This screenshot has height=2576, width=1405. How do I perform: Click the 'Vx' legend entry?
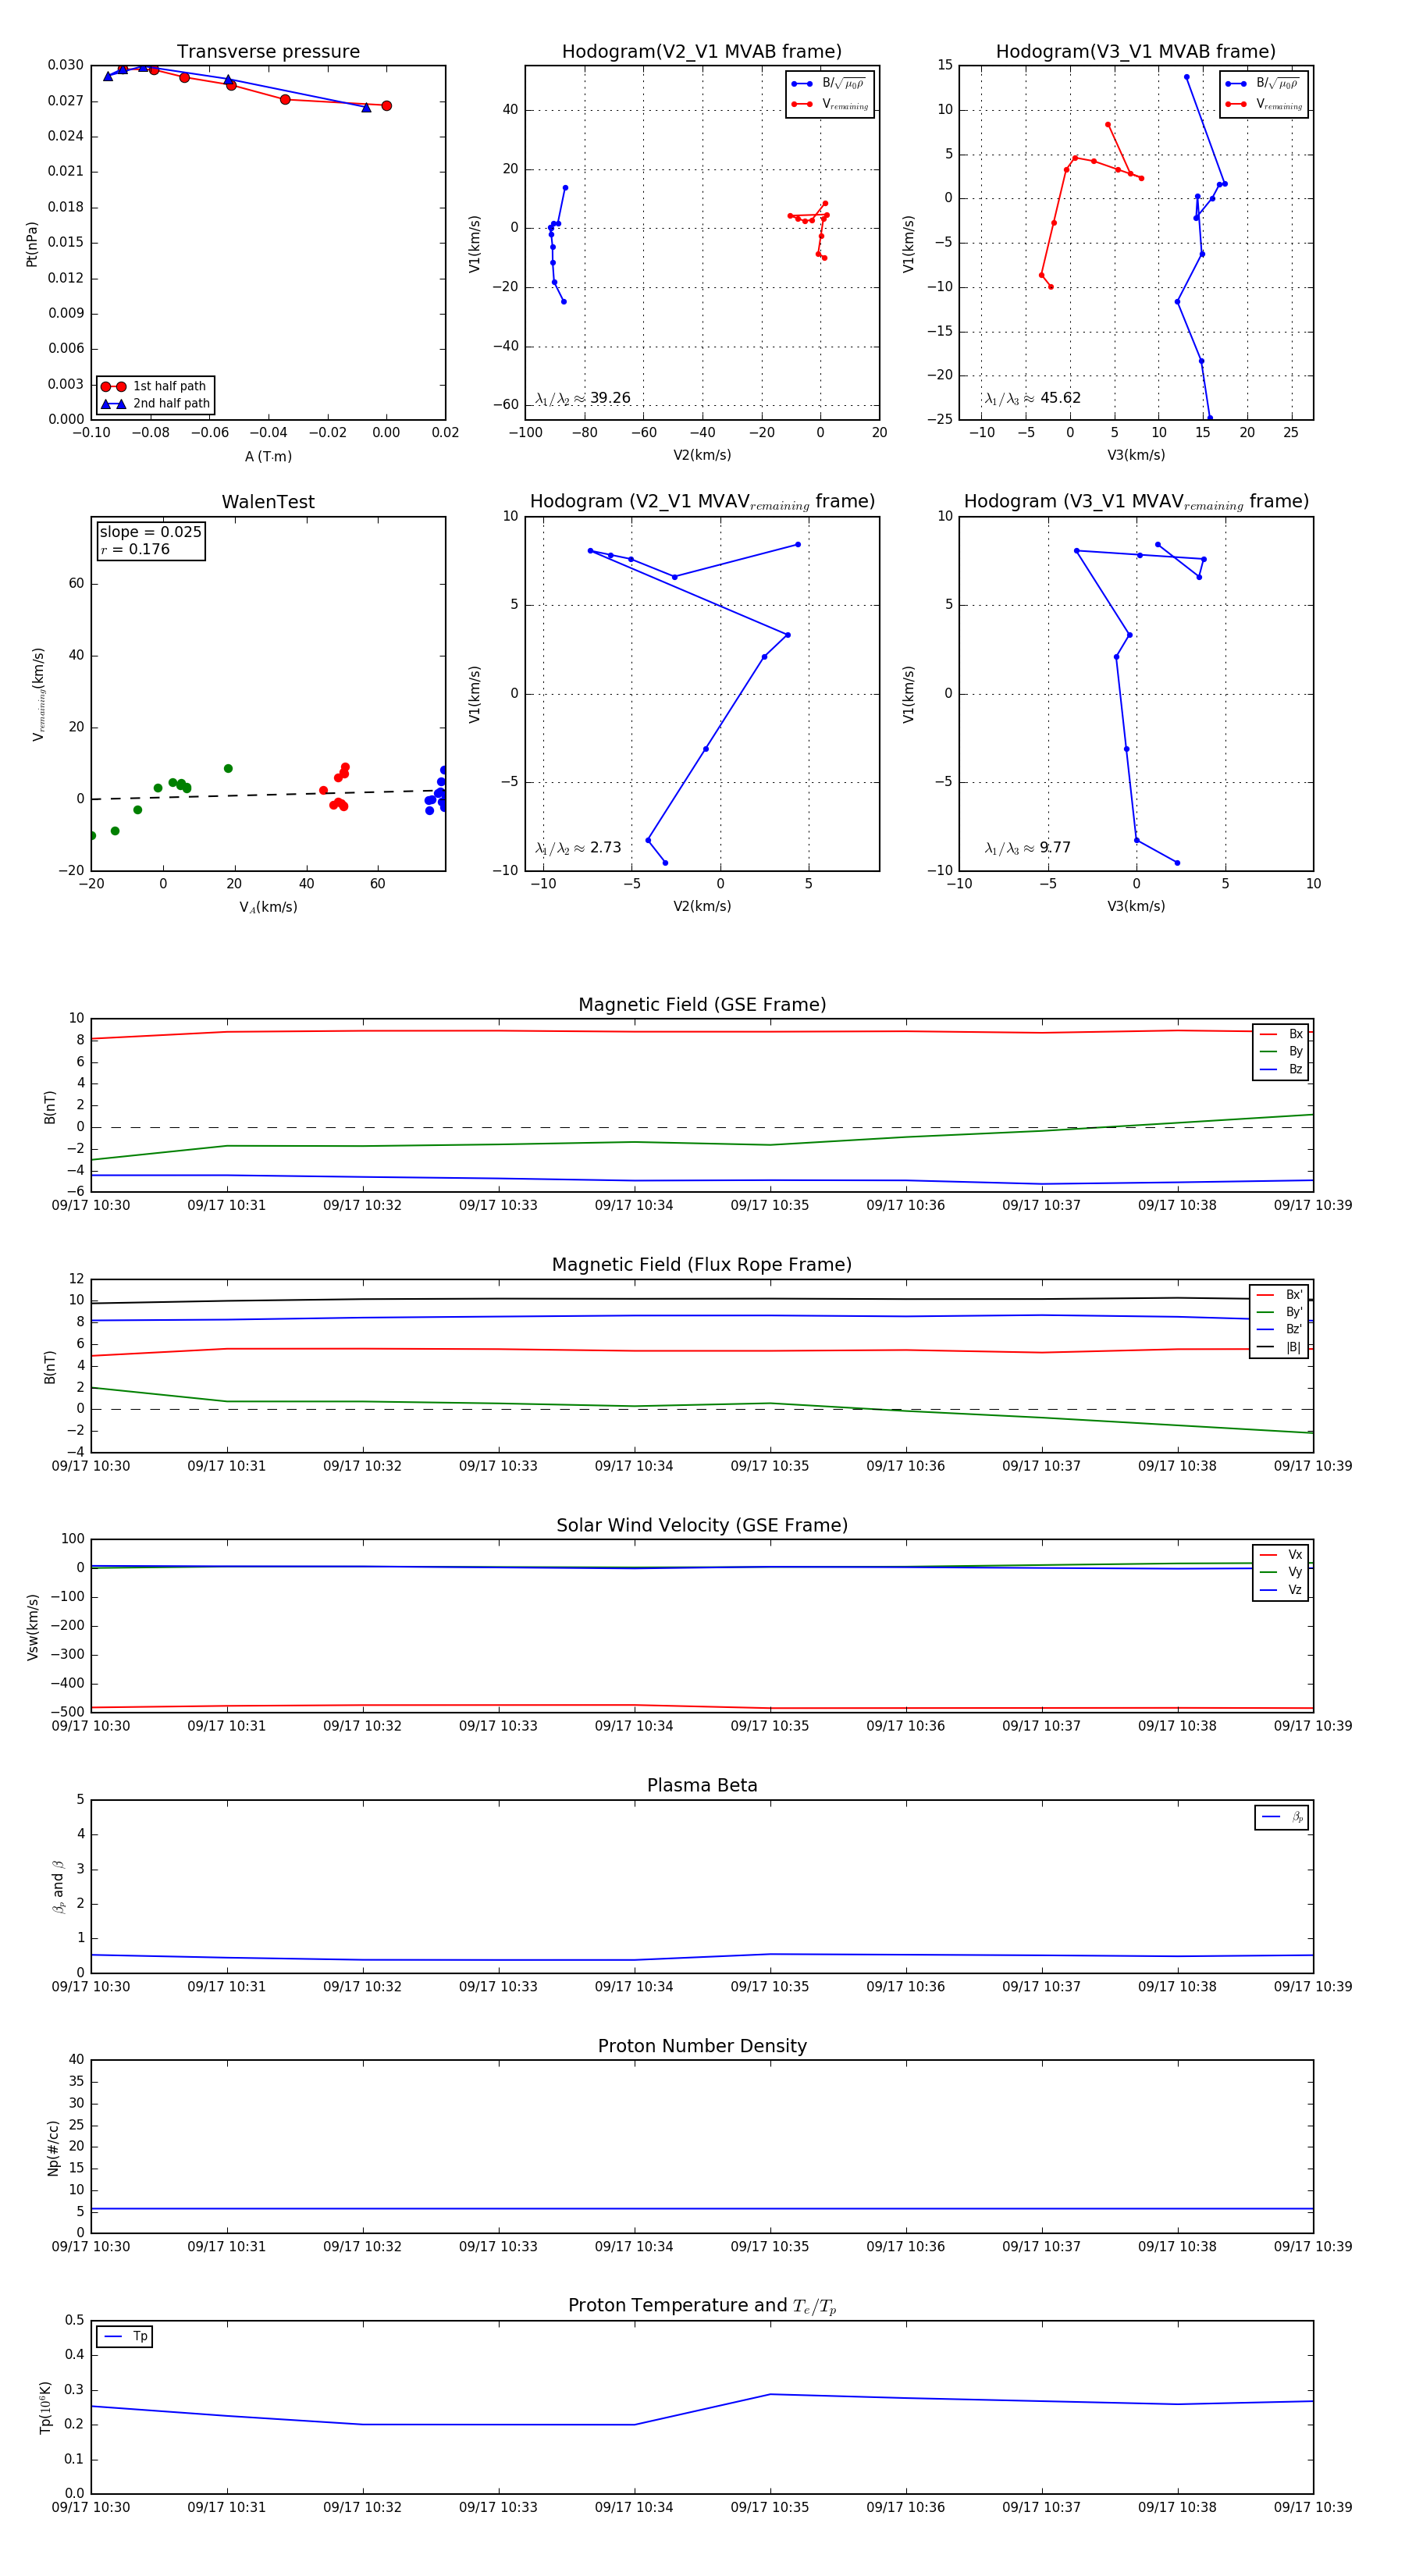tap(1281, 1555)
